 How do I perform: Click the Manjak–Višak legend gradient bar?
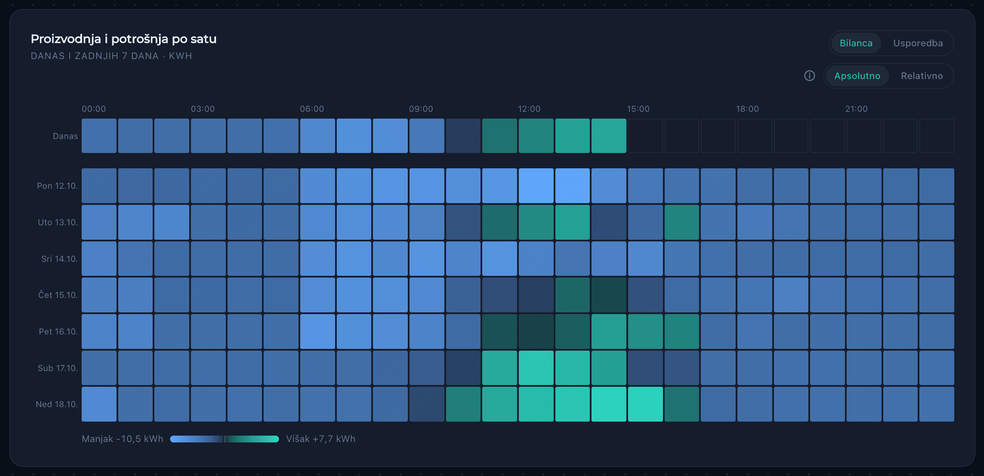point(225,439)
